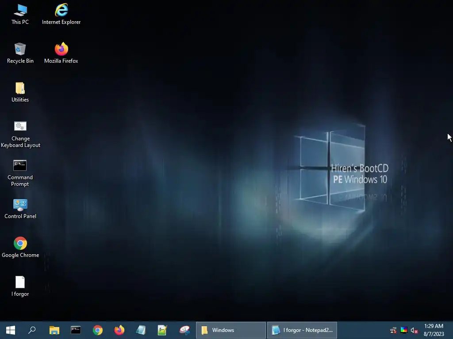Select the Control Panel desktop icon
This screenshot has height=339, width=453.
click(20, 209)
